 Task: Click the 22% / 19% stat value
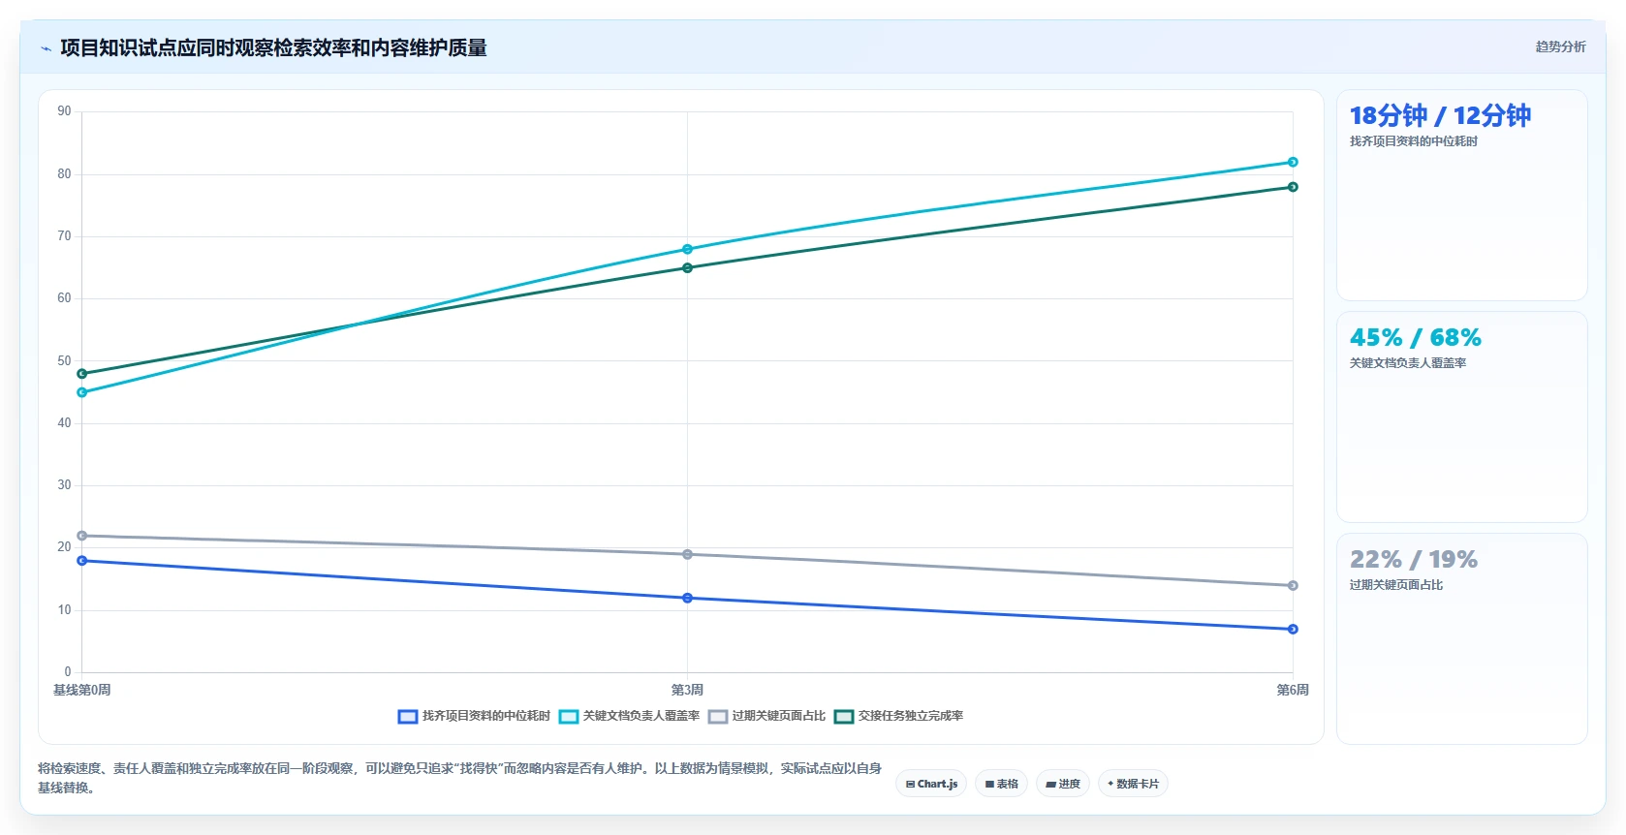pyautogui.click(x=1414, y=559)
